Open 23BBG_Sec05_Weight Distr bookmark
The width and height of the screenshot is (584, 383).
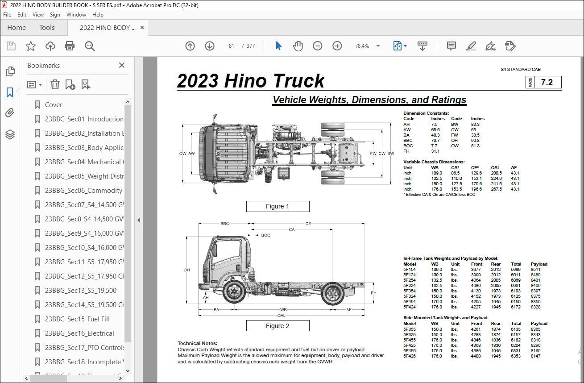84,176
